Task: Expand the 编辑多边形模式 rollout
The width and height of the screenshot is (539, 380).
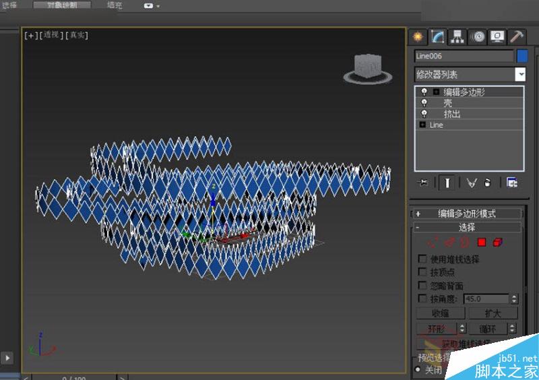Action: [x=466, y=214]
